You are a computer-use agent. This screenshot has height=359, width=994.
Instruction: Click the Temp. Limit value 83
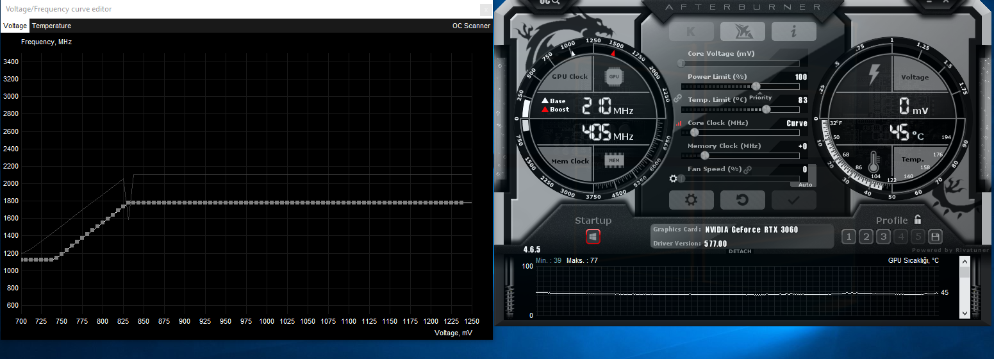(803, 100)
